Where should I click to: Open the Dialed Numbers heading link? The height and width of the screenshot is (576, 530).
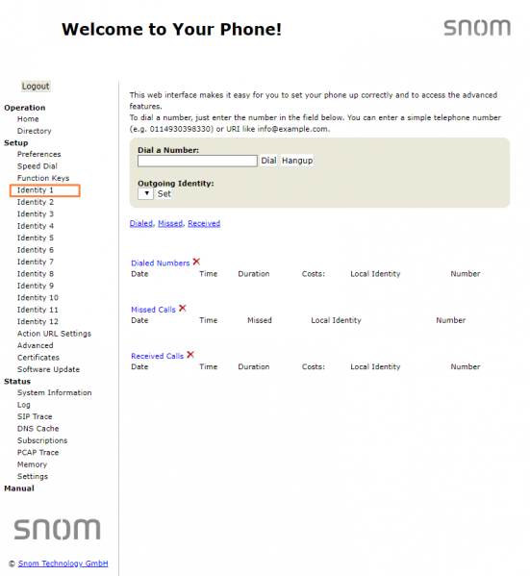(x=161, y=263)
